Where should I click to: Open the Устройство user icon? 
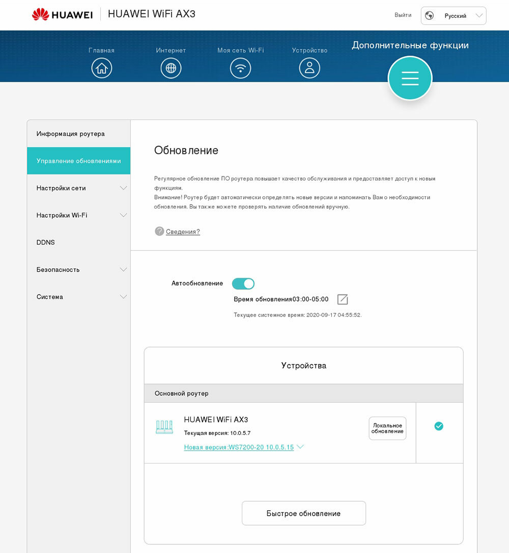(x=309, y=68)
